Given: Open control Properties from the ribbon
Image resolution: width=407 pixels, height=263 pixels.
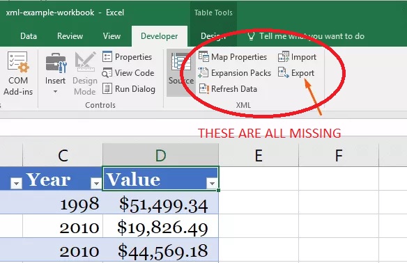Looking at the screenshot, I should [x=127, y=57].
